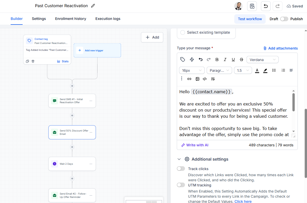Open the text alignment options
The image size is (307, 203).
click(291, 70)
